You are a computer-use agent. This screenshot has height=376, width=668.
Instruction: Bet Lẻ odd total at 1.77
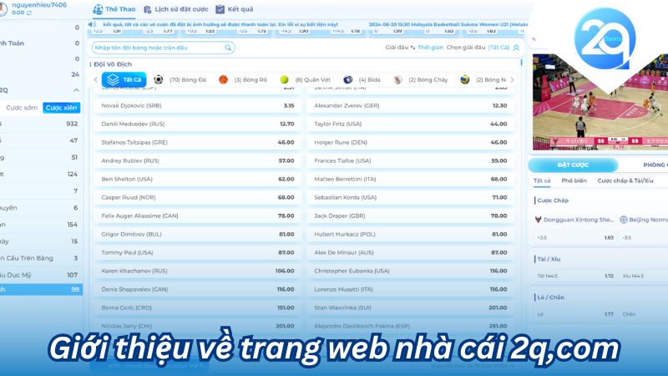574,314
